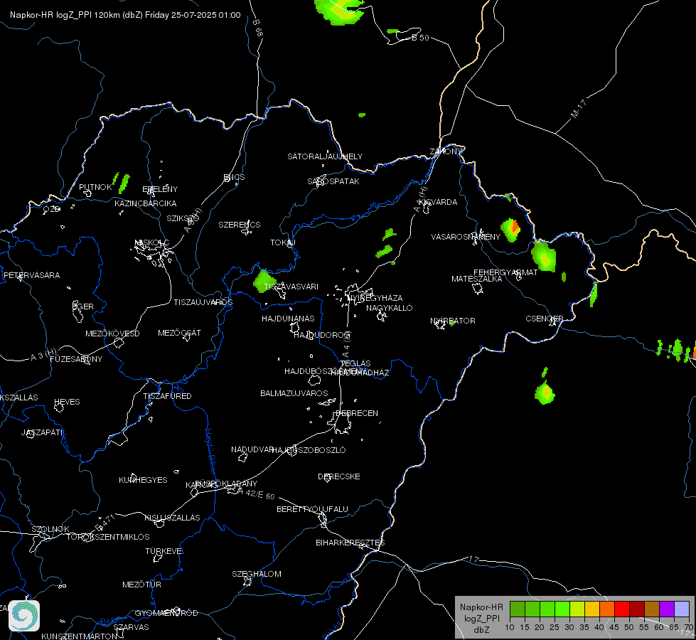
Task: Click the SZOLNOK city label
Action: click(50, 529)
